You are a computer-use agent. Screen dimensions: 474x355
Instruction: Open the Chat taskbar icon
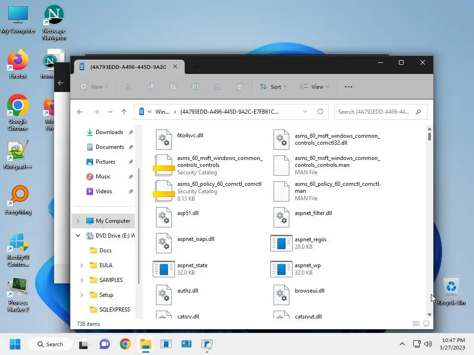[105, 344]
